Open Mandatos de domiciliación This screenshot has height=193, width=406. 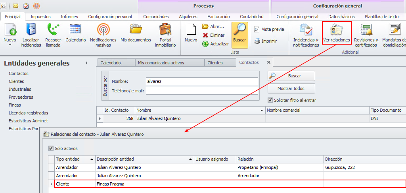click(x=394, y=35)
